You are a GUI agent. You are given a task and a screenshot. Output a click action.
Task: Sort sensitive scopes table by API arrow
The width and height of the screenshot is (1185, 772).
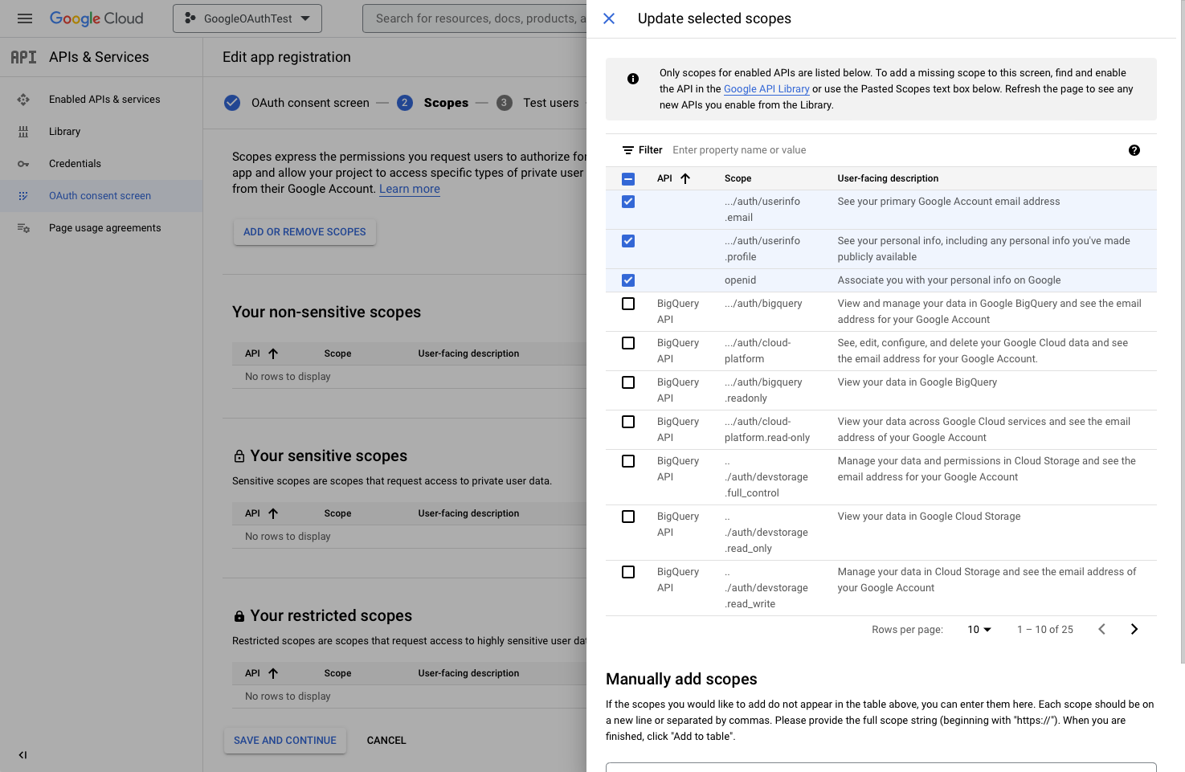273,513
